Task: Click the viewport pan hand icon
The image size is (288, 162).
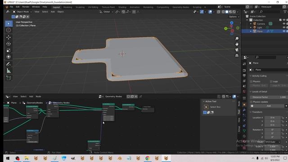Action: (237, 44)
